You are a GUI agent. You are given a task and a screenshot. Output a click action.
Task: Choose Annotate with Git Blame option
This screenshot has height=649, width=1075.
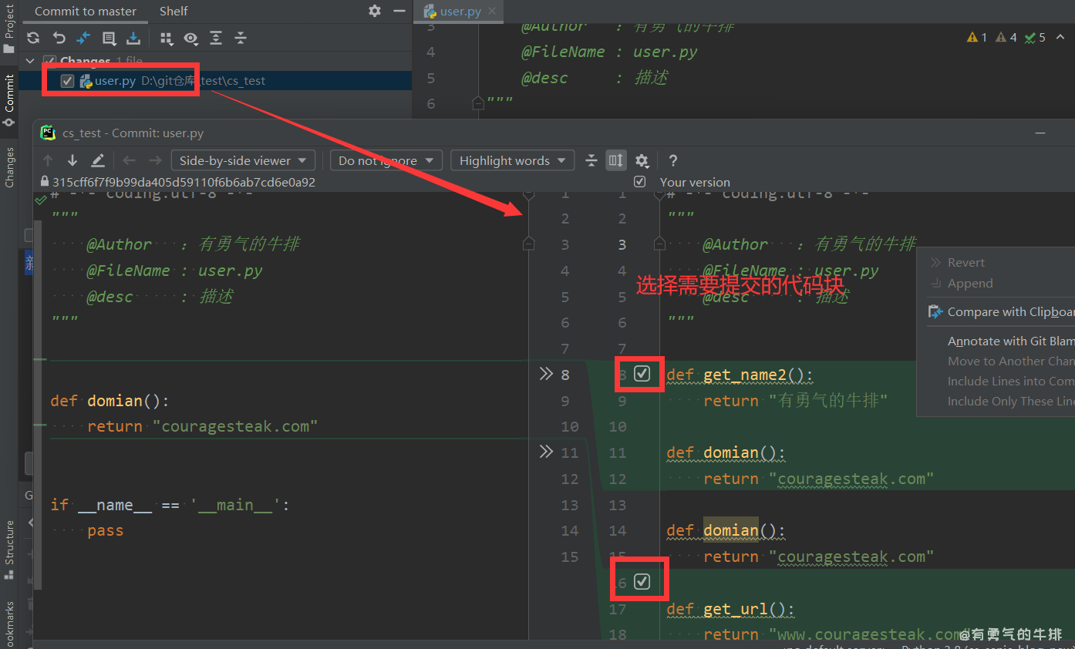click(1010, 340)
